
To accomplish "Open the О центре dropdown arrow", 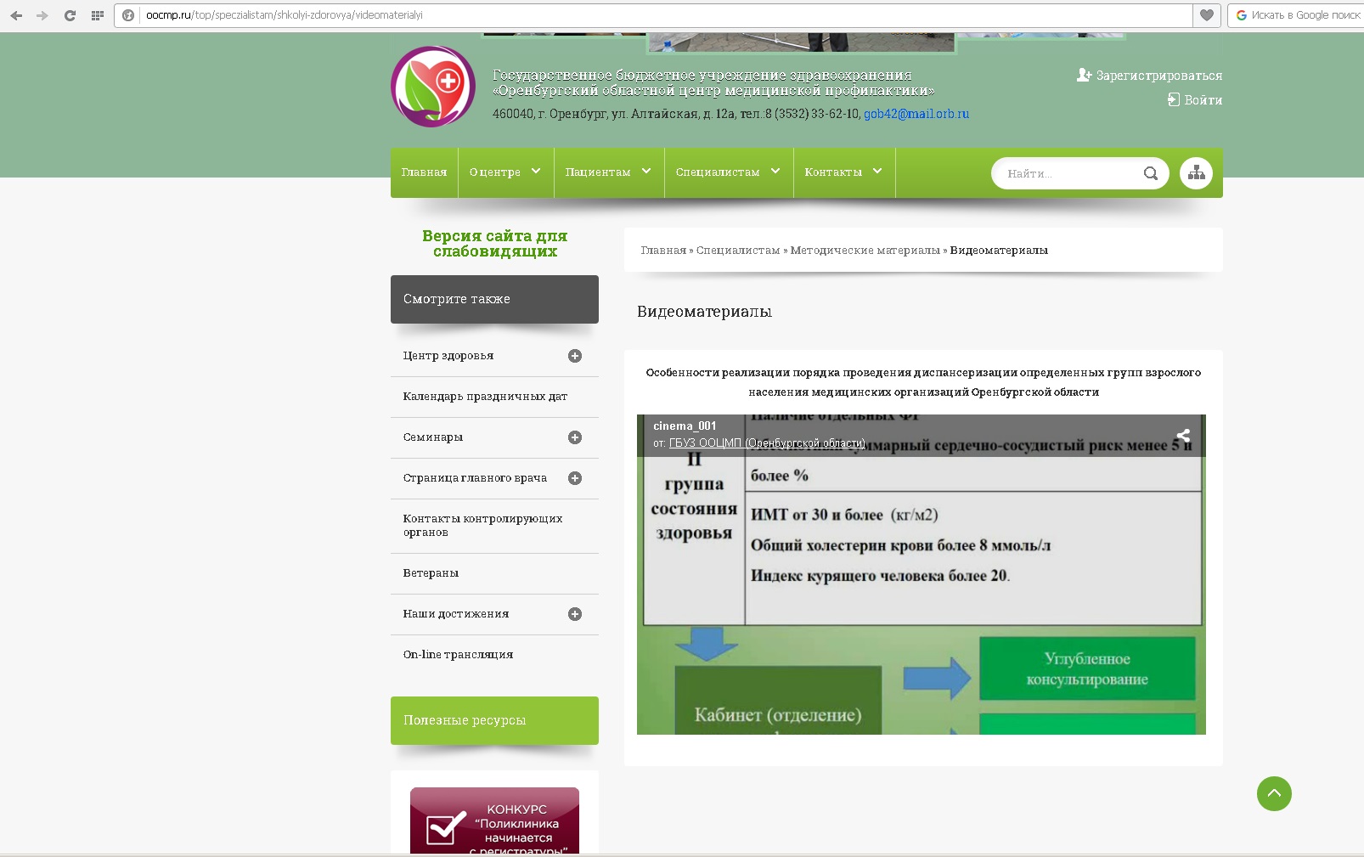I will point(536,172).
